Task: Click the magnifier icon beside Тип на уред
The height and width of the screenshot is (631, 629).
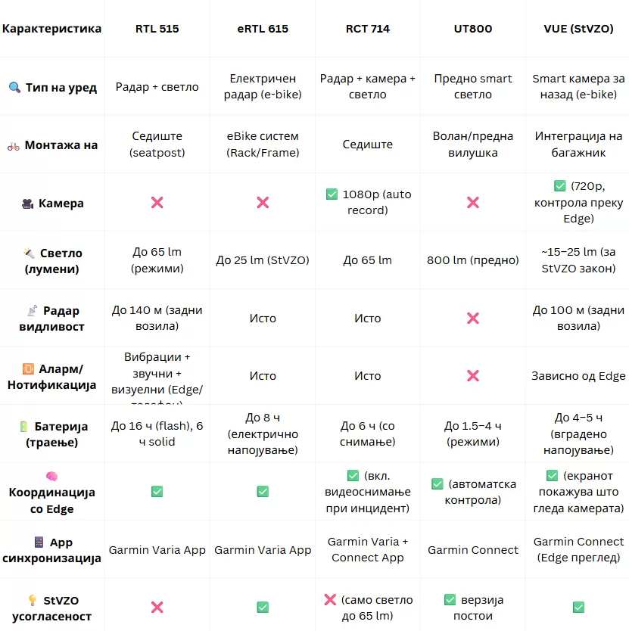Action: pos(14,87)
